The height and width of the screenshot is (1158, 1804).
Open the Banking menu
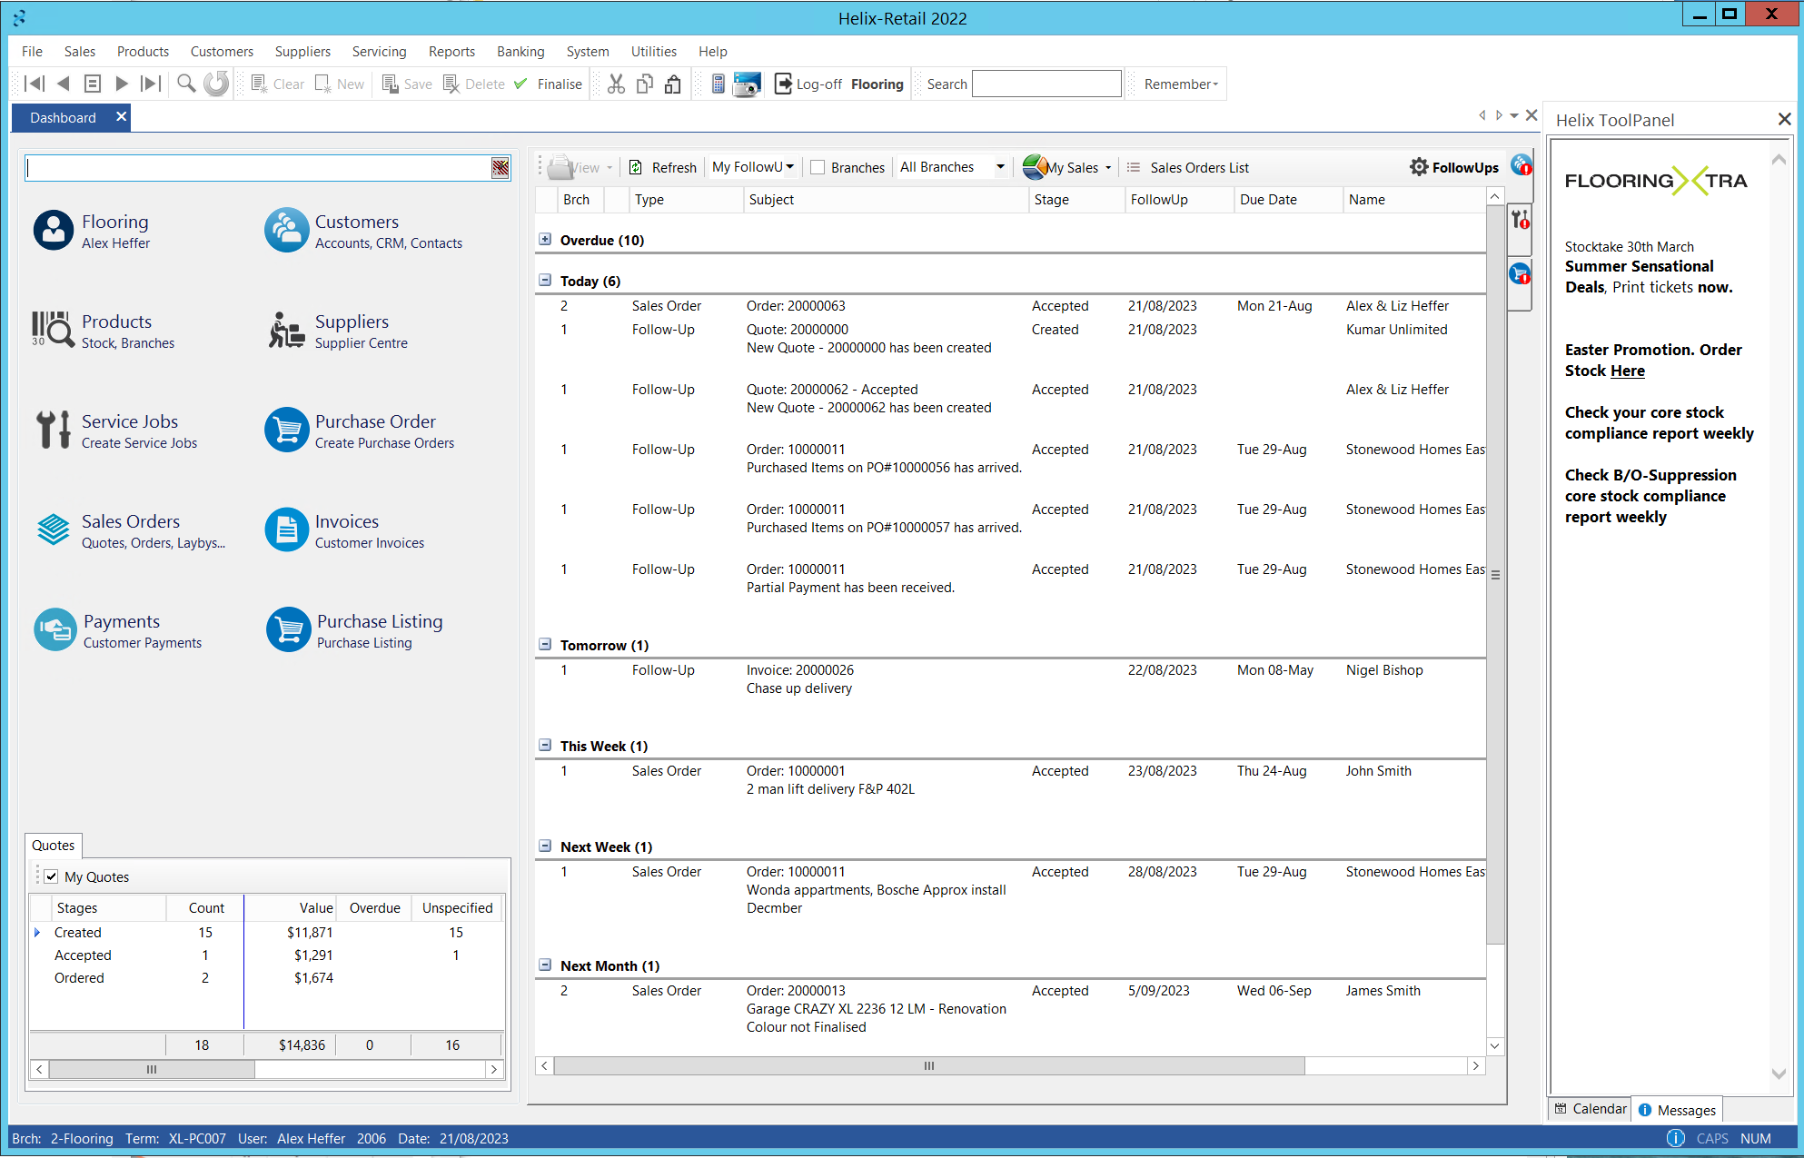520,52
